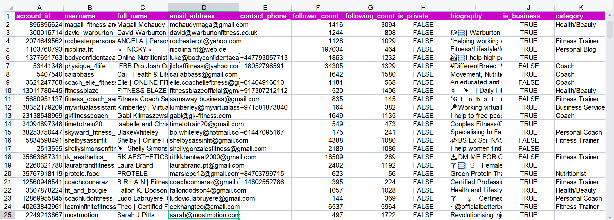Select phone cell +447793057713
Image resolution: width=614 pixels, height=220 pixels.
coord(265,58)
